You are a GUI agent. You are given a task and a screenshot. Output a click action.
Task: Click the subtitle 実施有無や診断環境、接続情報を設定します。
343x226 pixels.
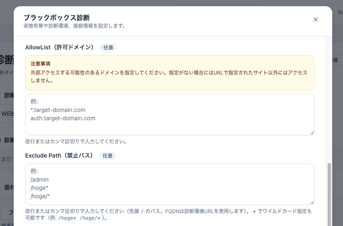pyautogui.click(x=75, y=26)
